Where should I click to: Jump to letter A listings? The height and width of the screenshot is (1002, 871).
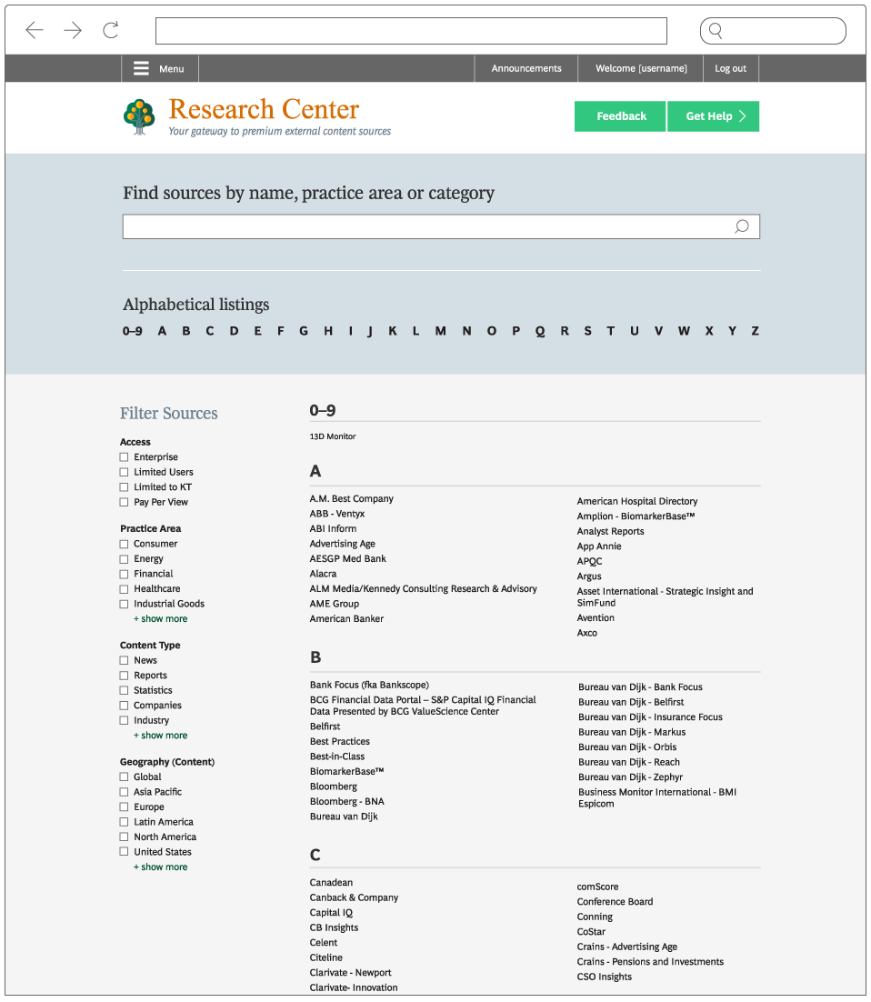coord(163,331)
